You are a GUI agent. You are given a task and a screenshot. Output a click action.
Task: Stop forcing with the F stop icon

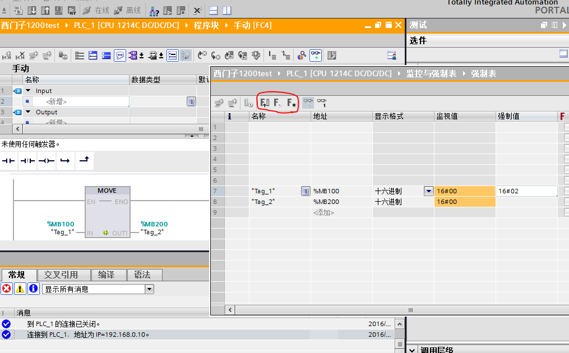(292, 103)
